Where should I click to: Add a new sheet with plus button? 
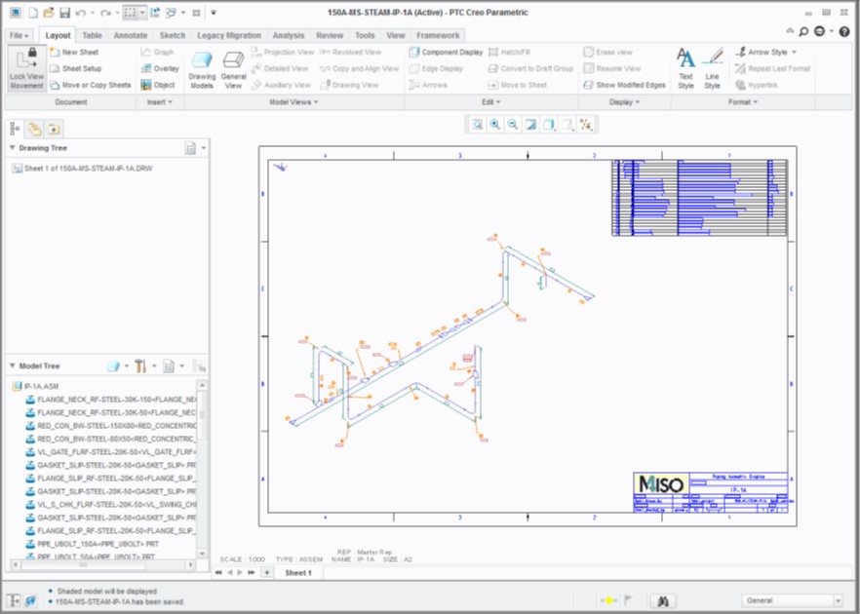[x=266, y=572]
